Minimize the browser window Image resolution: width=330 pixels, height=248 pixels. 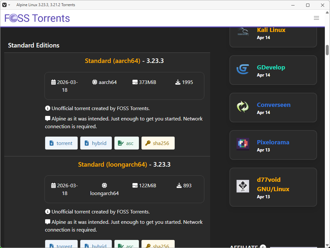(293, 5)
